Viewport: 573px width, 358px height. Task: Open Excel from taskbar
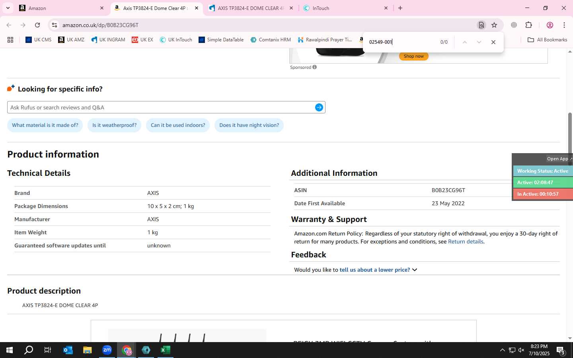click(x=165, y=350)
